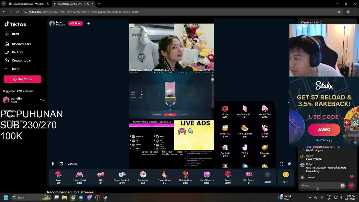Open the tab search dropdown

tap(4, 4)
